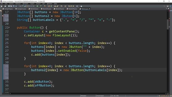
Task: Click the Back navigation toolbar arrow
Action: point(73,6)
